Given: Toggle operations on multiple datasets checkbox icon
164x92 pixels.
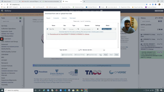Looking at the screenshot, I should pos(158,30).
